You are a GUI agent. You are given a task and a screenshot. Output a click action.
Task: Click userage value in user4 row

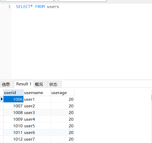pyautogui.click(x=63, y=119)
